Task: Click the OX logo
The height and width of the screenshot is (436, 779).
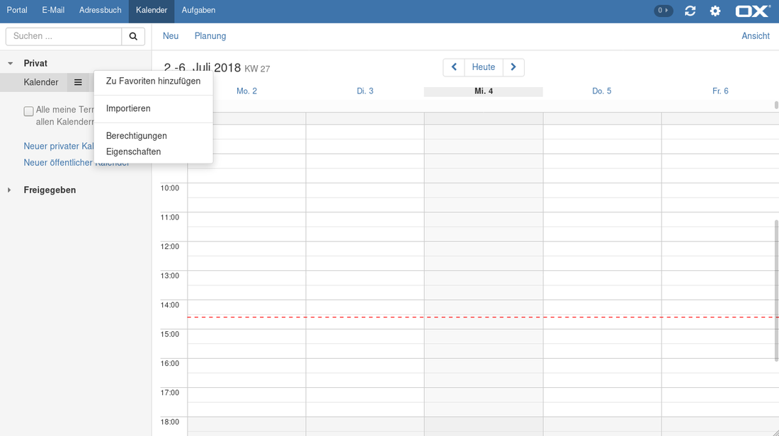Action: click(753, 11)
